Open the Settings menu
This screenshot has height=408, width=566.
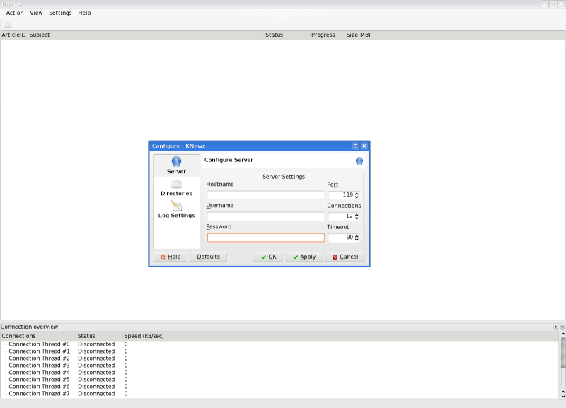pos(60,13)
